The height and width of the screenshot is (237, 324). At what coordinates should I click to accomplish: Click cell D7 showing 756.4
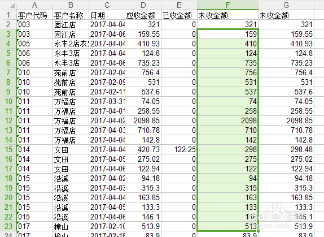pyautogui.click(x=143, y=72)
